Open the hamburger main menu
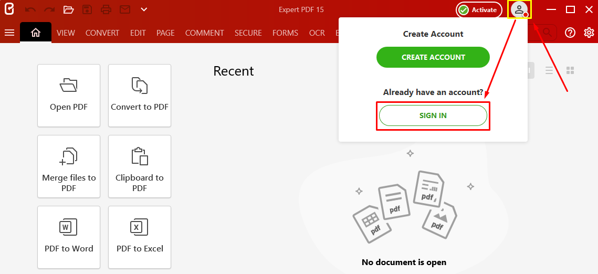This screenshot has width=598, height=274. coord(9,33)
